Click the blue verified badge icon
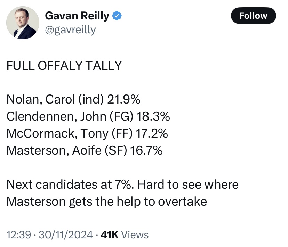Screen dimensions: 288x247 [117, 16]
